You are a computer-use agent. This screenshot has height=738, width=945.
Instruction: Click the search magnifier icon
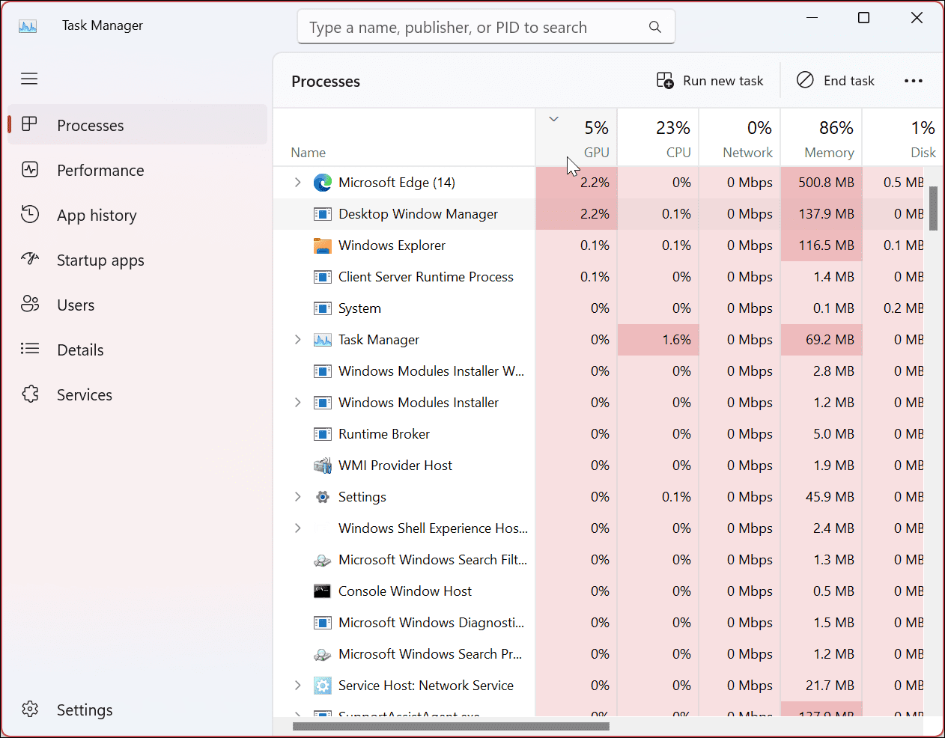655,27
